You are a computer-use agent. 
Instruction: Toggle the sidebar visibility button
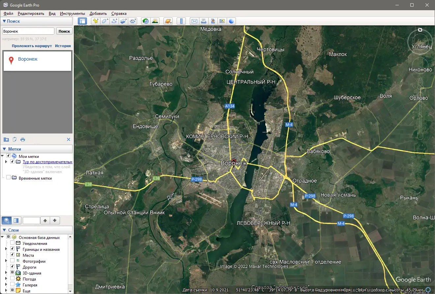(82, 21)
